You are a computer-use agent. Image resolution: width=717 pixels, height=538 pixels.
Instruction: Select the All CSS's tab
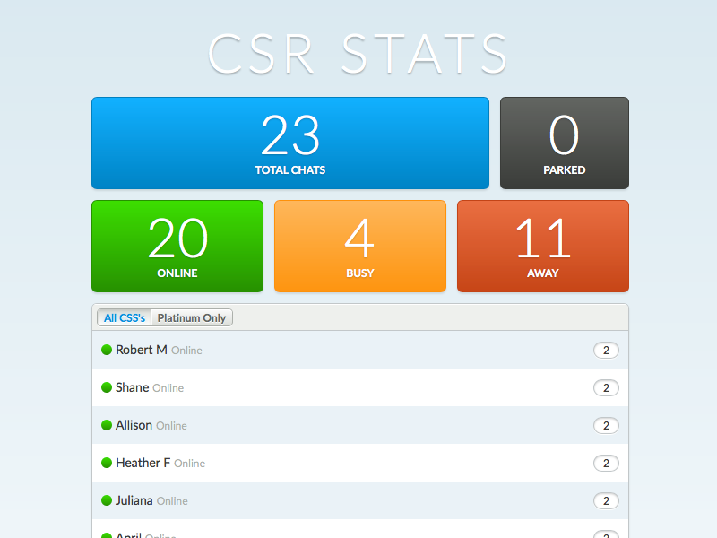[124, 317]
